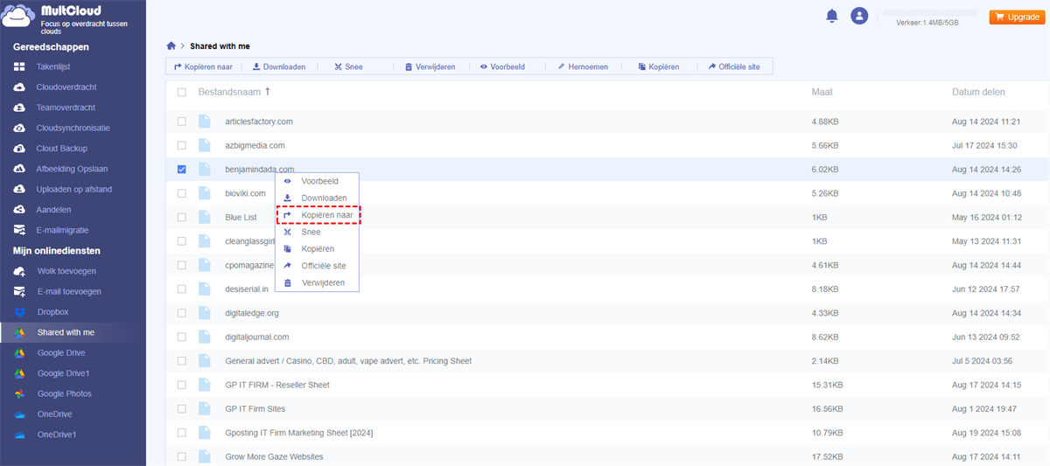Open GP IT FIRM - Reseller Sheet
The height and width of the screenshot is (466, 1050).
pyautogui.click(x=277, y=385)
